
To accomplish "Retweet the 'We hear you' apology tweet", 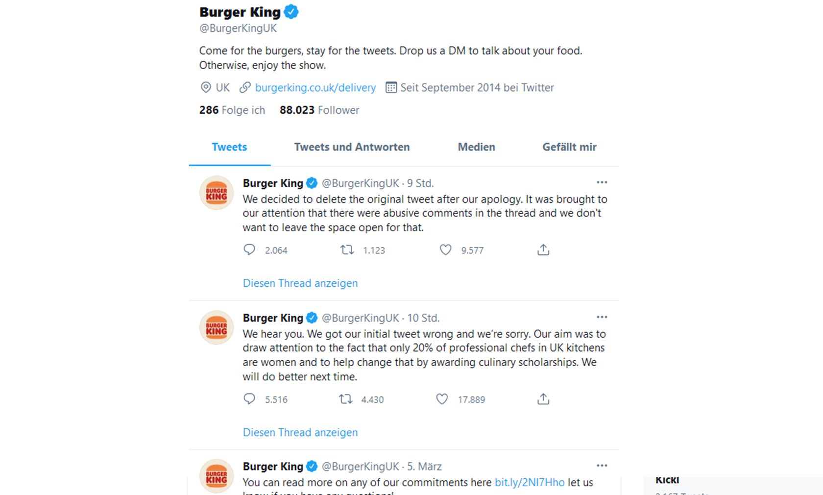I will (347, 399).
